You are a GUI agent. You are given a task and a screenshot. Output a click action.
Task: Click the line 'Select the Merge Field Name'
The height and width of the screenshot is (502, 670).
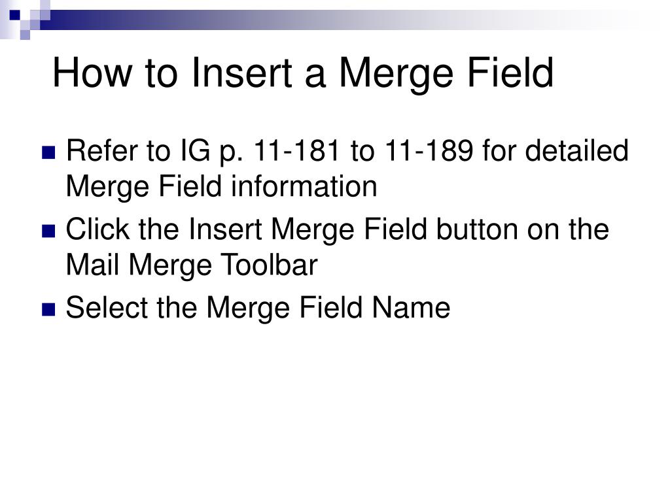coord(258,309)
